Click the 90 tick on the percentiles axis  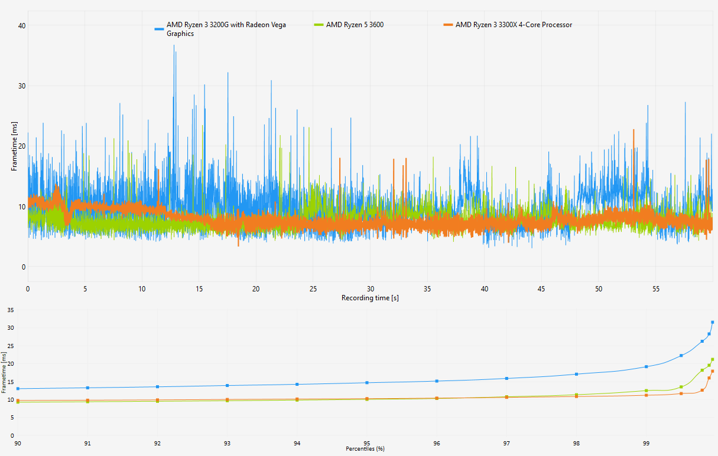point(18,442)
